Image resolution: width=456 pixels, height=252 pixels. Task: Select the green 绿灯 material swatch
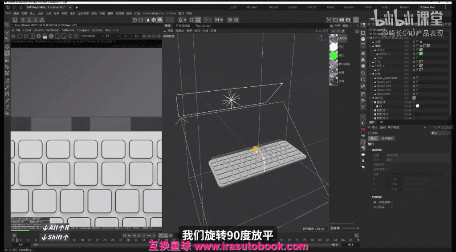click(x=334, y=56)
